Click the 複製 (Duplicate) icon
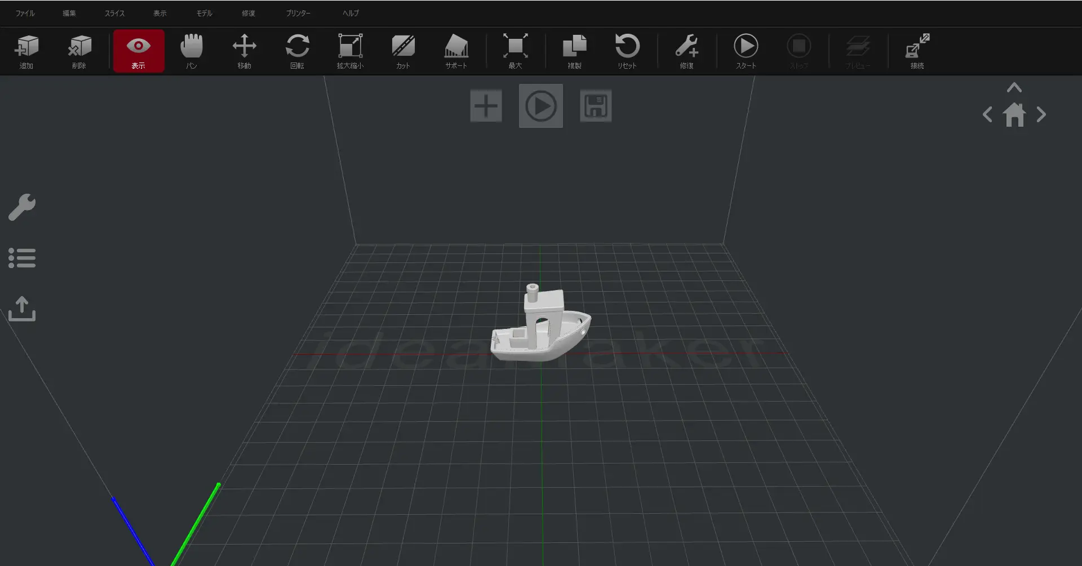 (574, 51)
